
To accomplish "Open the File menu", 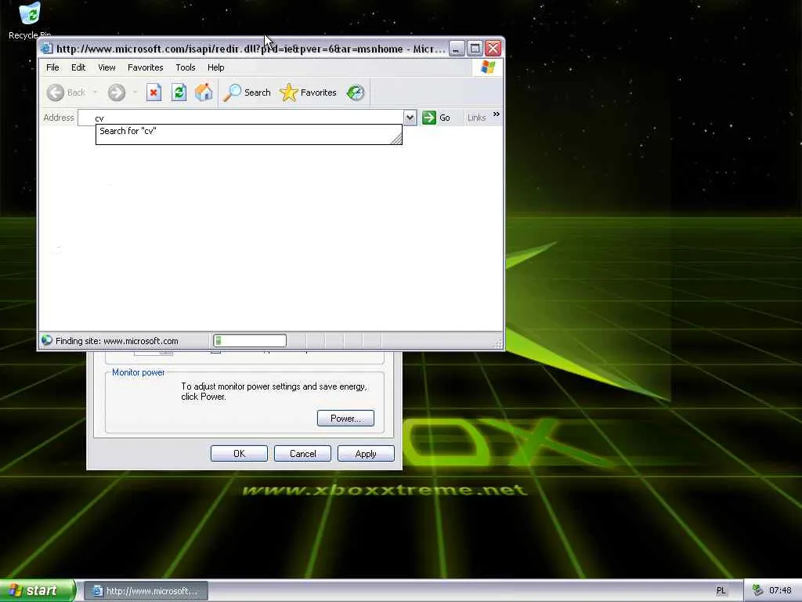I will click(52, 67).
